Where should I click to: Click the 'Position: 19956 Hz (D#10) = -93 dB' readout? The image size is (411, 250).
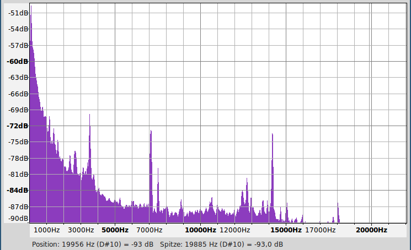pyautogui.click(x=93, y=244)
